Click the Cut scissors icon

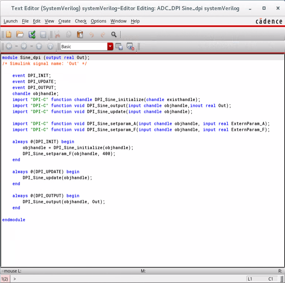click(x=57, y=35)
